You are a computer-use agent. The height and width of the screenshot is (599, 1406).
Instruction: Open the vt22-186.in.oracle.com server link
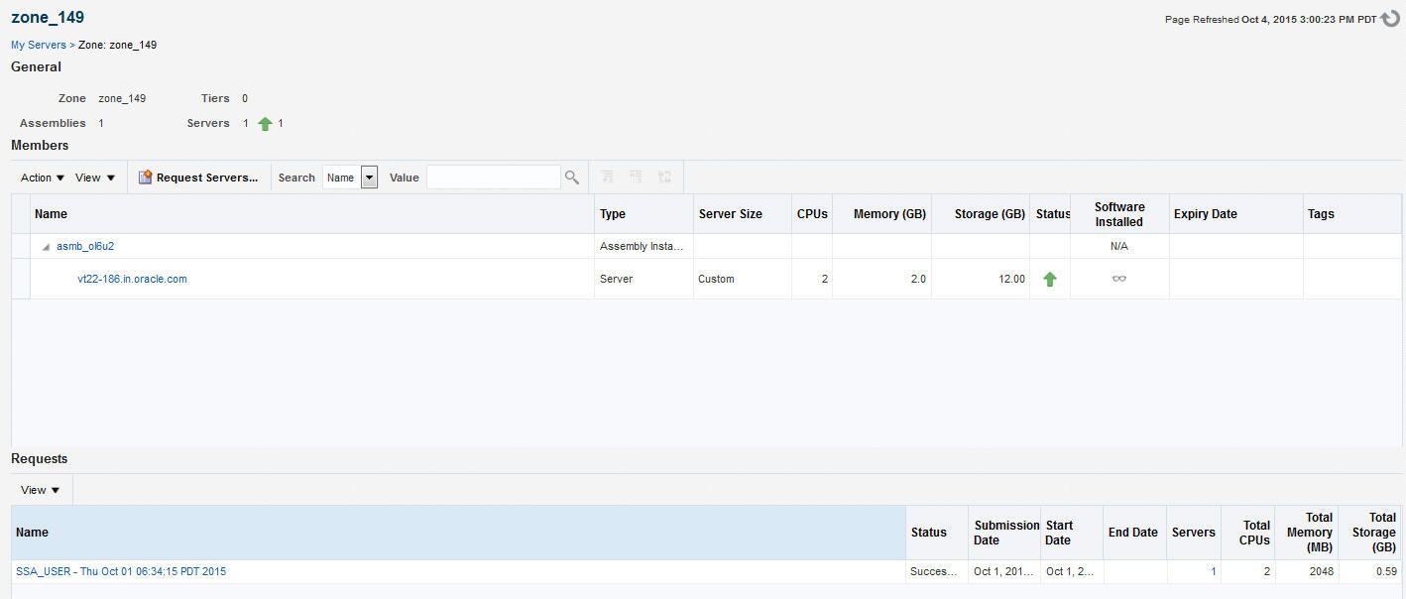pos(132,279)
